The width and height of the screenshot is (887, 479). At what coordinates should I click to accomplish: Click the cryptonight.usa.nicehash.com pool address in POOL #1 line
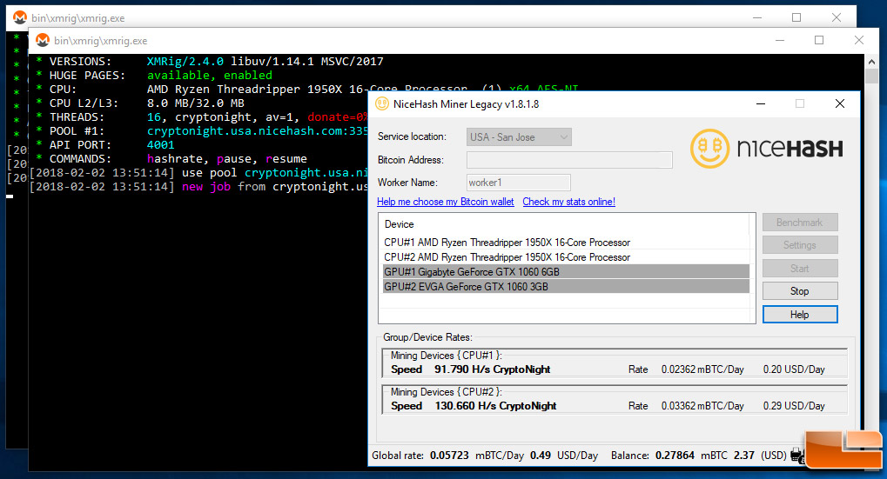point(258,131)
